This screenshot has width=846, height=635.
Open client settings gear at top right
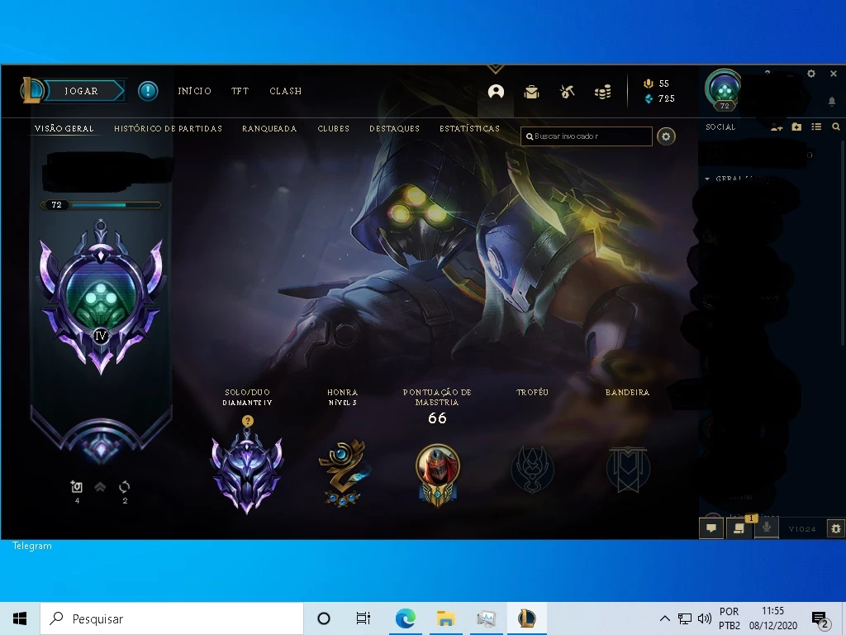[x=811, y=74]
